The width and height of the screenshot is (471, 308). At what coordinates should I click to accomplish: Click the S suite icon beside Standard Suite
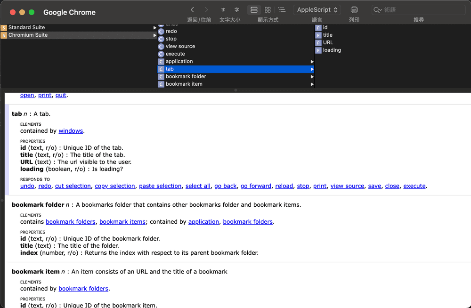[4, 27]
